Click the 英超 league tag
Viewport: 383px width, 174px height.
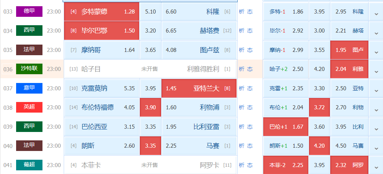point(29,107)
